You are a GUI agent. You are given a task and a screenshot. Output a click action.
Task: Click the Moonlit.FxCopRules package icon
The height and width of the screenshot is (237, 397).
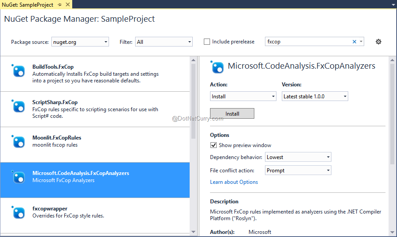[x=19, y=142]
